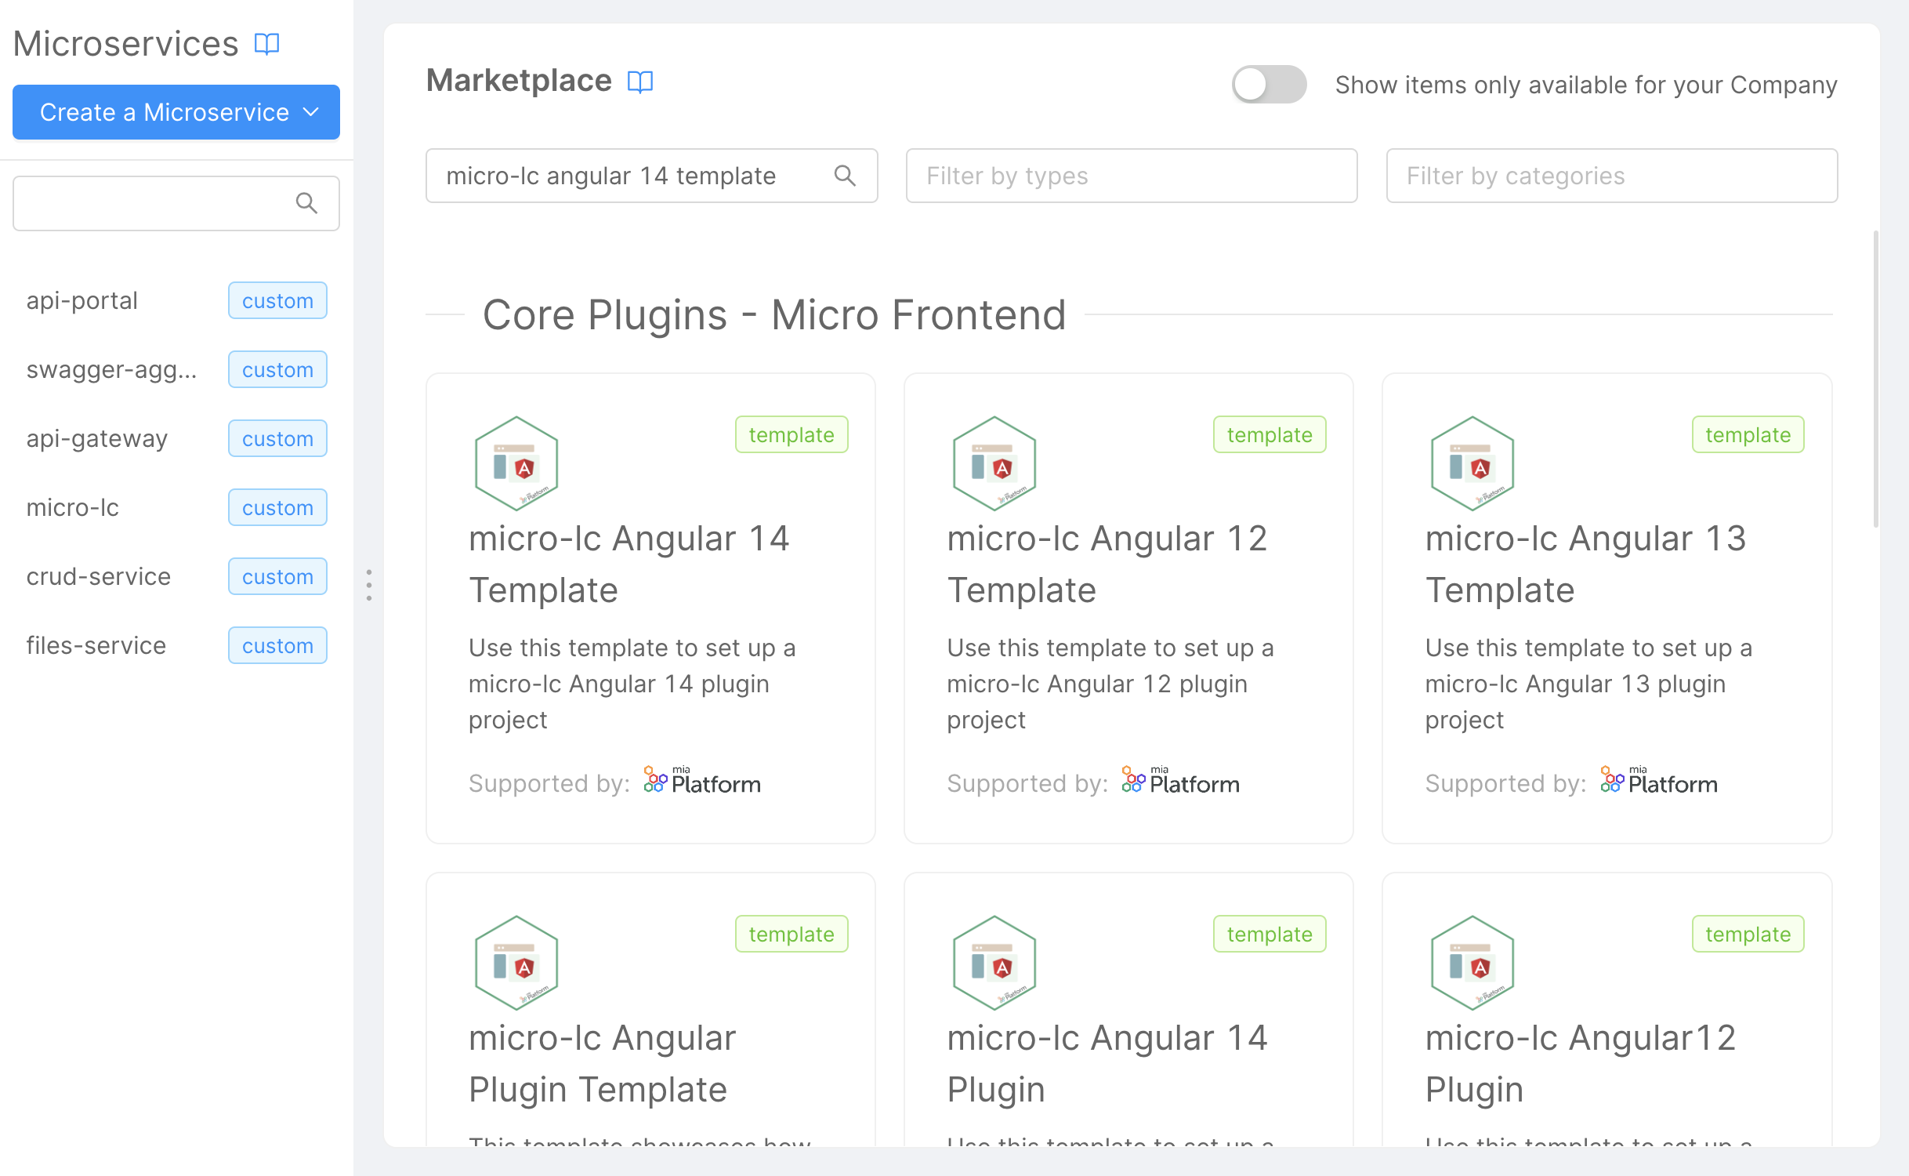Expand the Create a Microservice dropdown
Image resolution: width=1909 pixels, height=1176 pixels.
click(x=176, y=112)
